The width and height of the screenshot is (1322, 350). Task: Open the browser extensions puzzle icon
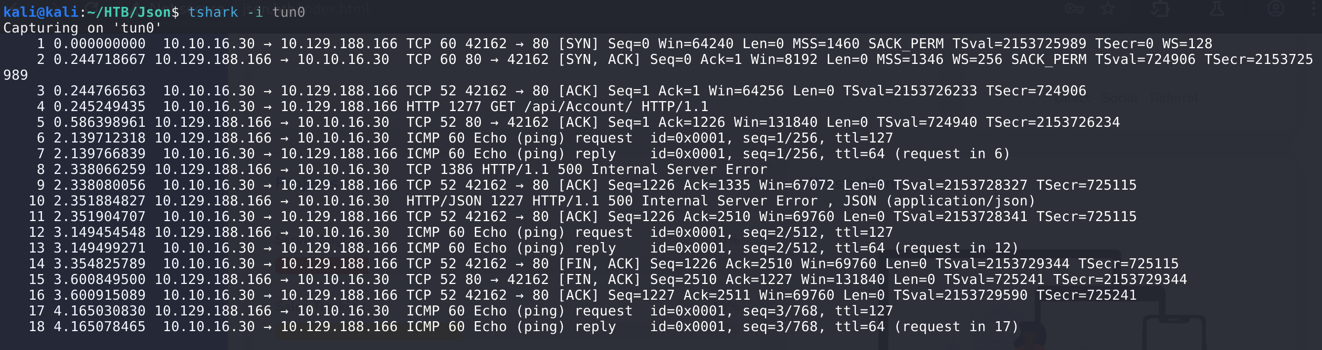[x=1160, y=8]
